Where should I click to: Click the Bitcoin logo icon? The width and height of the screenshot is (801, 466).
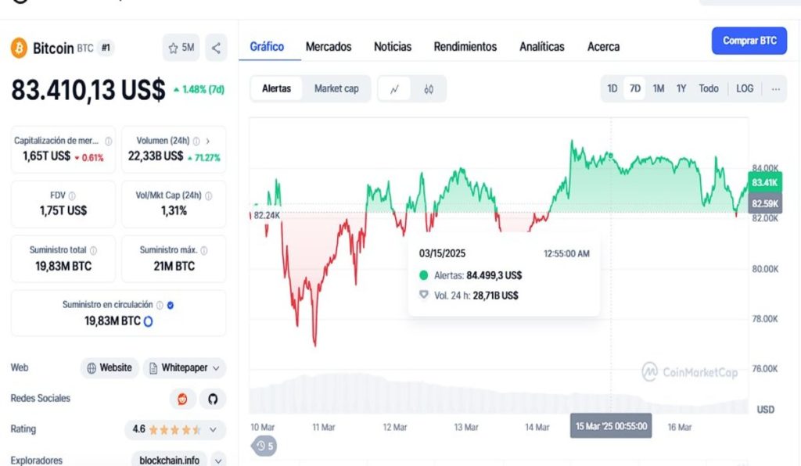[18, 48]
